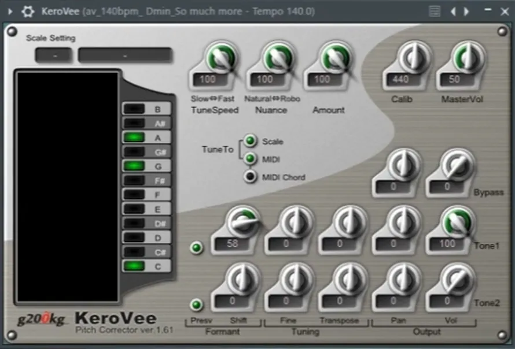
Task: Click the Nuance knob
Action: click(278, 58)
